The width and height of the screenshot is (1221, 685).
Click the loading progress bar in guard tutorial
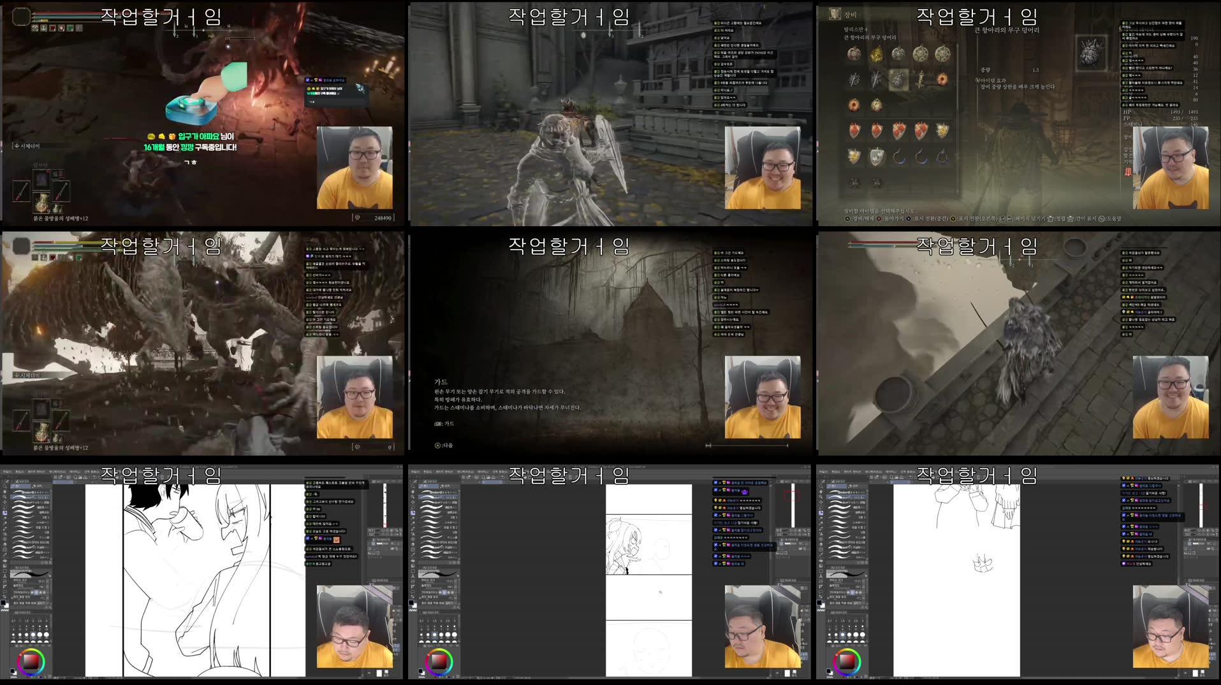tap(747, 445)
